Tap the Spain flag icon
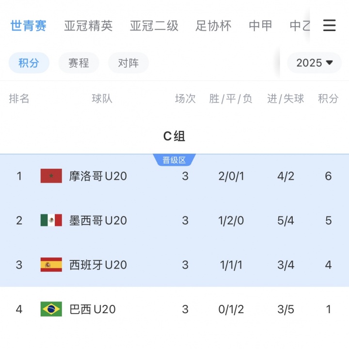 tap(51, 265)
